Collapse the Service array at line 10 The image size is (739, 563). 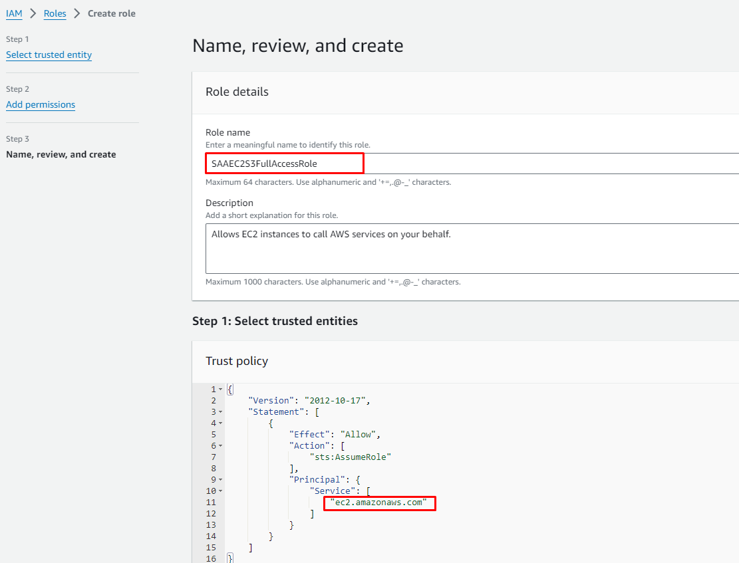(221, 491)
